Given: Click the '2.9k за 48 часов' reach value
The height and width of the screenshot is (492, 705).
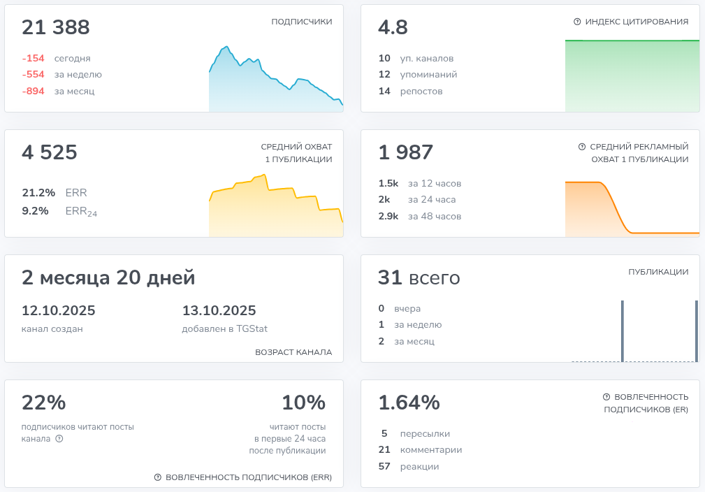Looking at the screenshot, I should coord(419,216).
